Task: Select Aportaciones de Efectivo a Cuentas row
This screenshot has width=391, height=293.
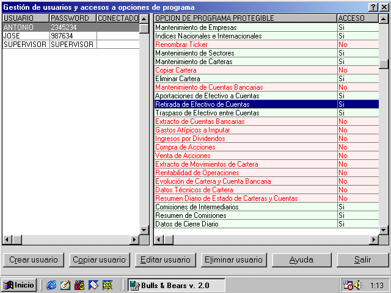Action: click(266, 96)
